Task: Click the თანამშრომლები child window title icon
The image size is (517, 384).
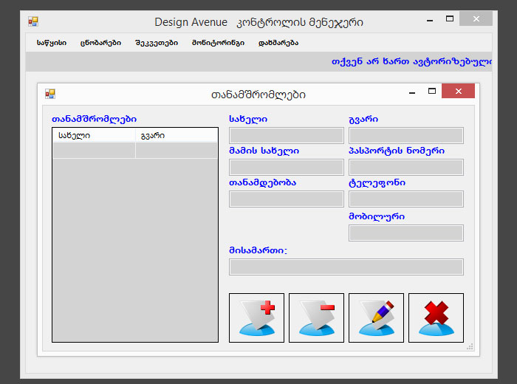Action: pyautogui.click(x=50, y=94)
